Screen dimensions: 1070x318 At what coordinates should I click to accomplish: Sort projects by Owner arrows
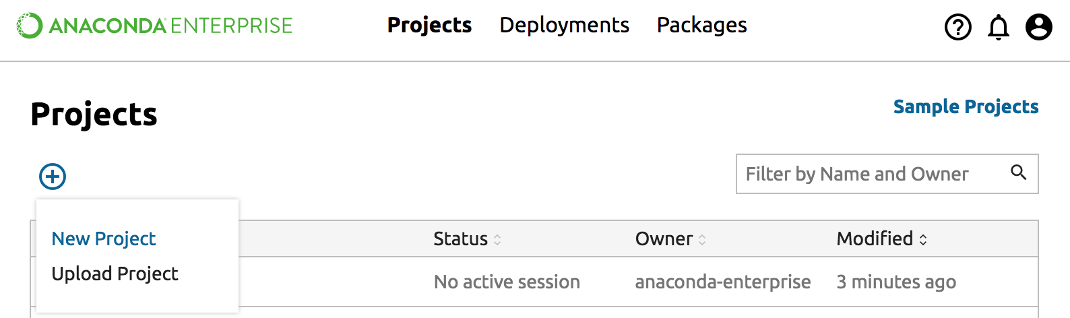(702, 239)
